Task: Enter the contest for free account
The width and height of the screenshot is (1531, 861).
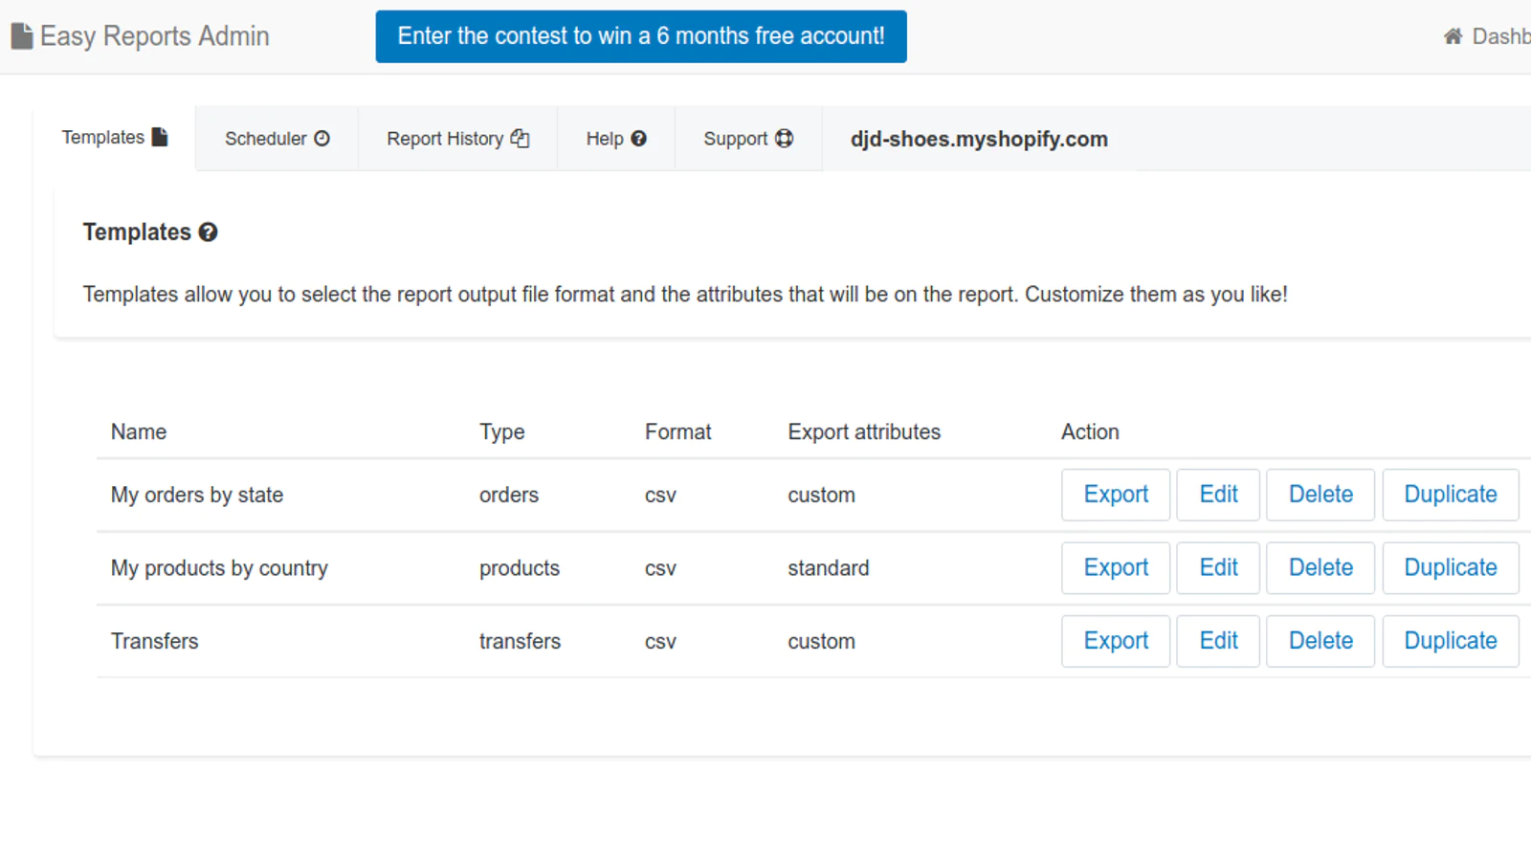Action: click(x=641, y=36)
